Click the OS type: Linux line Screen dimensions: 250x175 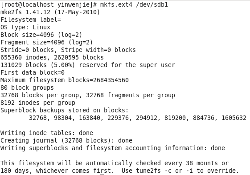25,28
